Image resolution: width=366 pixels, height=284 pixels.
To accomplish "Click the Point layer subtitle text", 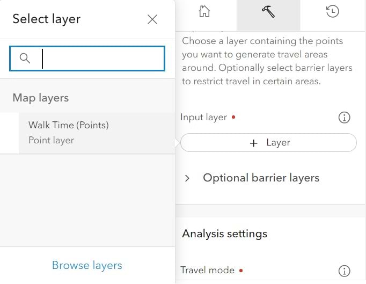I will coord(52,140).
